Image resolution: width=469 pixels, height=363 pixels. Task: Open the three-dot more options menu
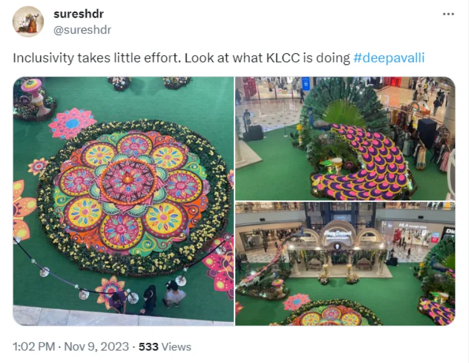pos(448,14)
